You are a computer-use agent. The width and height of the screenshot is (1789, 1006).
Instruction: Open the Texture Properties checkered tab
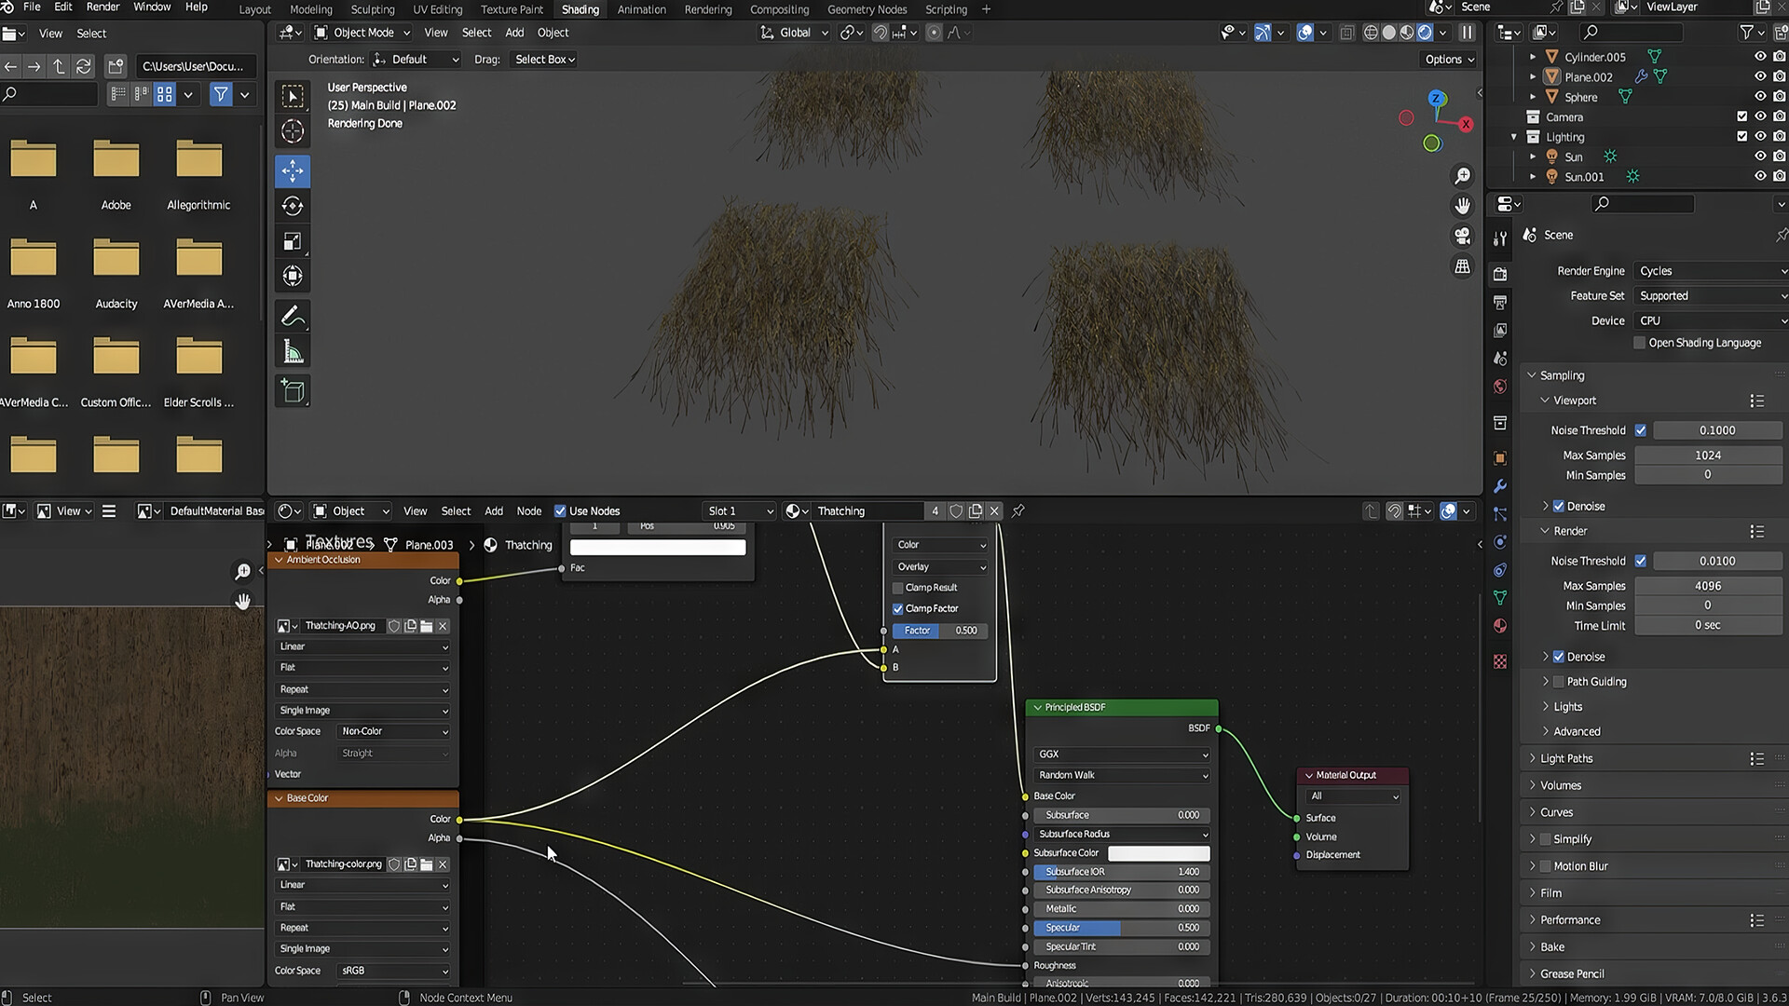[x=1500, y=661]
